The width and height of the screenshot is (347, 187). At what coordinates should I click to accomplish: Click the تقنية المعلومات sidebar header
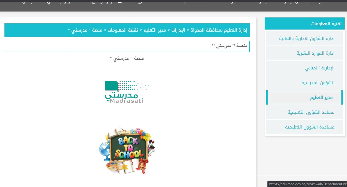(x=304, y=23)
